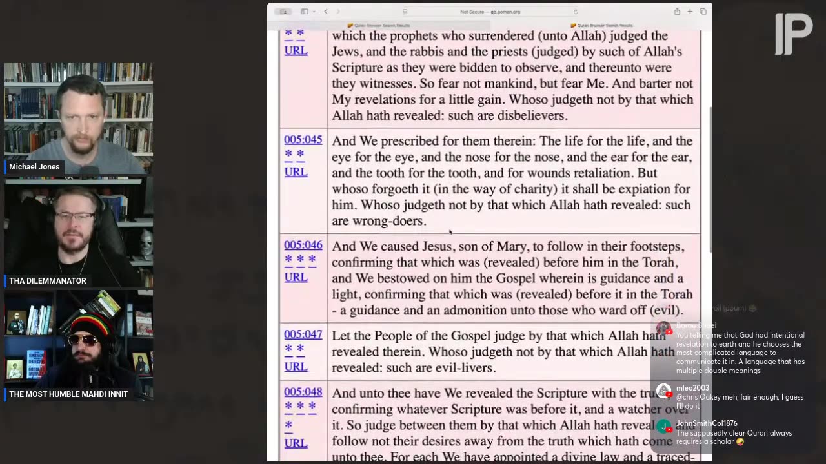826x464 pixels.
Task: Toggle the Safari sidebar icon
Action: coord(305,12)
